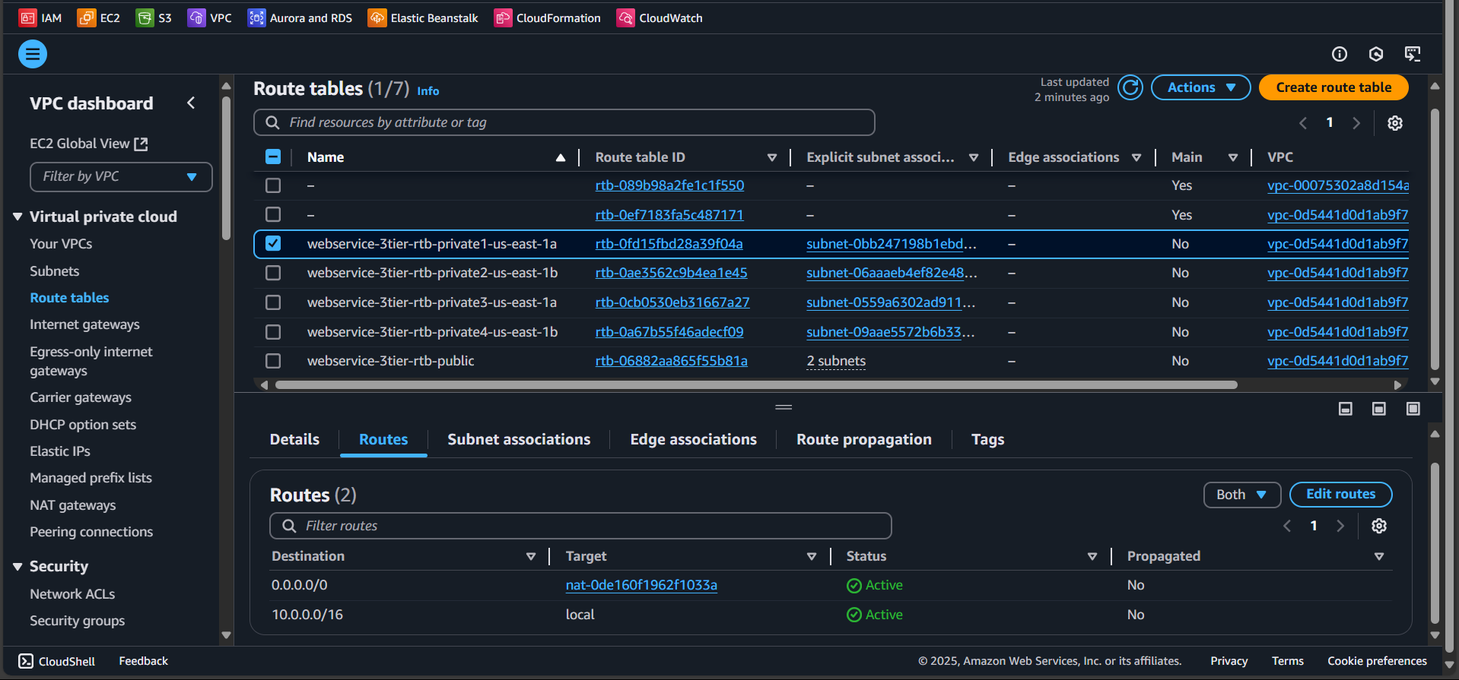Open Security groups in the sidebar

tap(77, 621)
